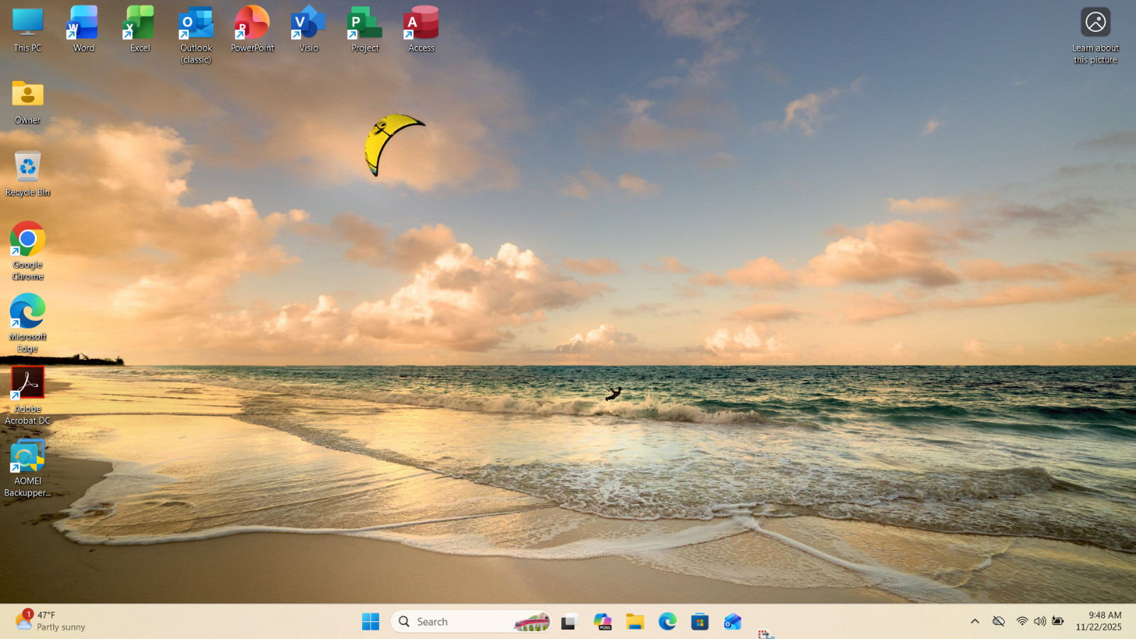This screenshot has height=639, width=1136.
Task: Select the Adobe Acrobat DC shortcut
Action: (28, 396)
